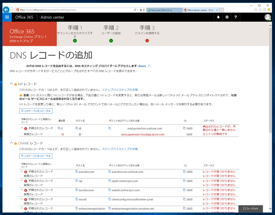Collapse the MX レコード section
The width and height of the screenshot is (275, 215).
[12, 84]
